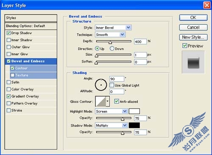212x155 pixels.
Task: Click the Cancel button
Action: coord(193,27)
